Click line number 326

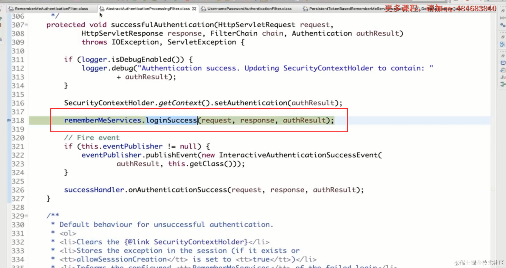point(18,190)
